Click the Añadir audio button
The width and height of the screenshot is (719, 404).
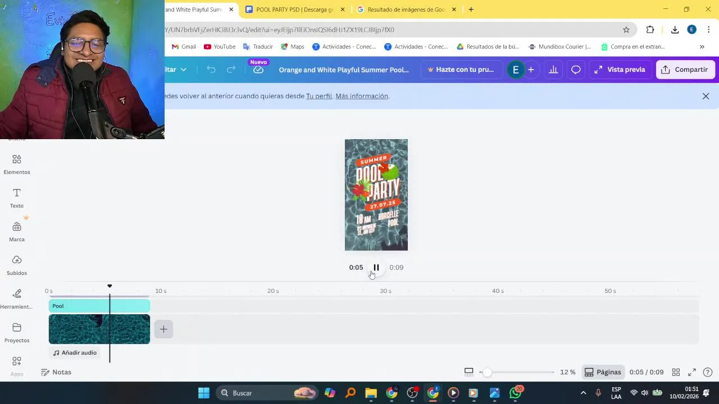point(75,352)
